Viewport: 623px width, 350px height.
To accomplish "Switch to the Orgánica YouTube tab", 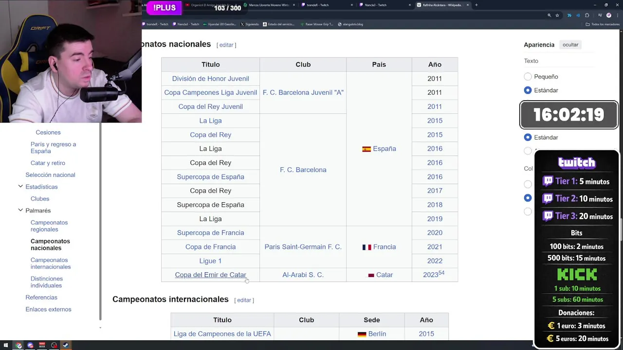I will click(x=209, y=5).
